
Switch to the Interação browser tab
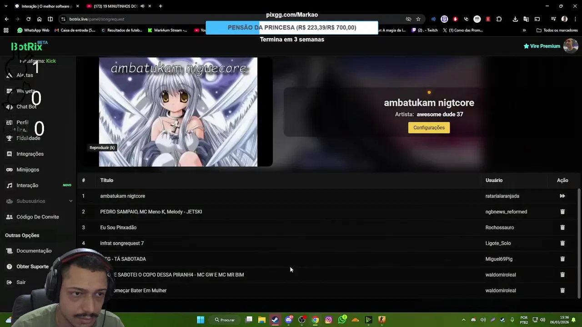pos(46,6)
